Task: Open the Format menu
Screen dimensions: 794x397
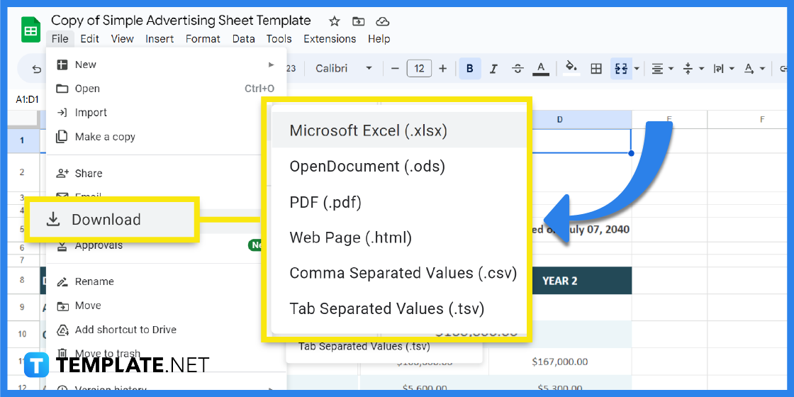Action: [203, 38]
